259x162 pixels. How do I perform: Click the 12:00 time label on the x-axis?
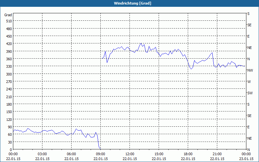[130, 154]
